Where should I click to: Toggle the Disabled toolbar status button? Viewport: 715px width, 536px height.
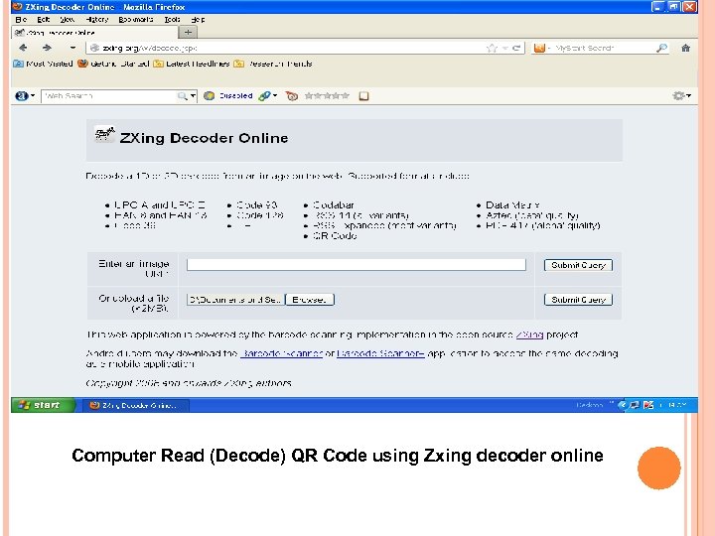(x=228, y=96)
